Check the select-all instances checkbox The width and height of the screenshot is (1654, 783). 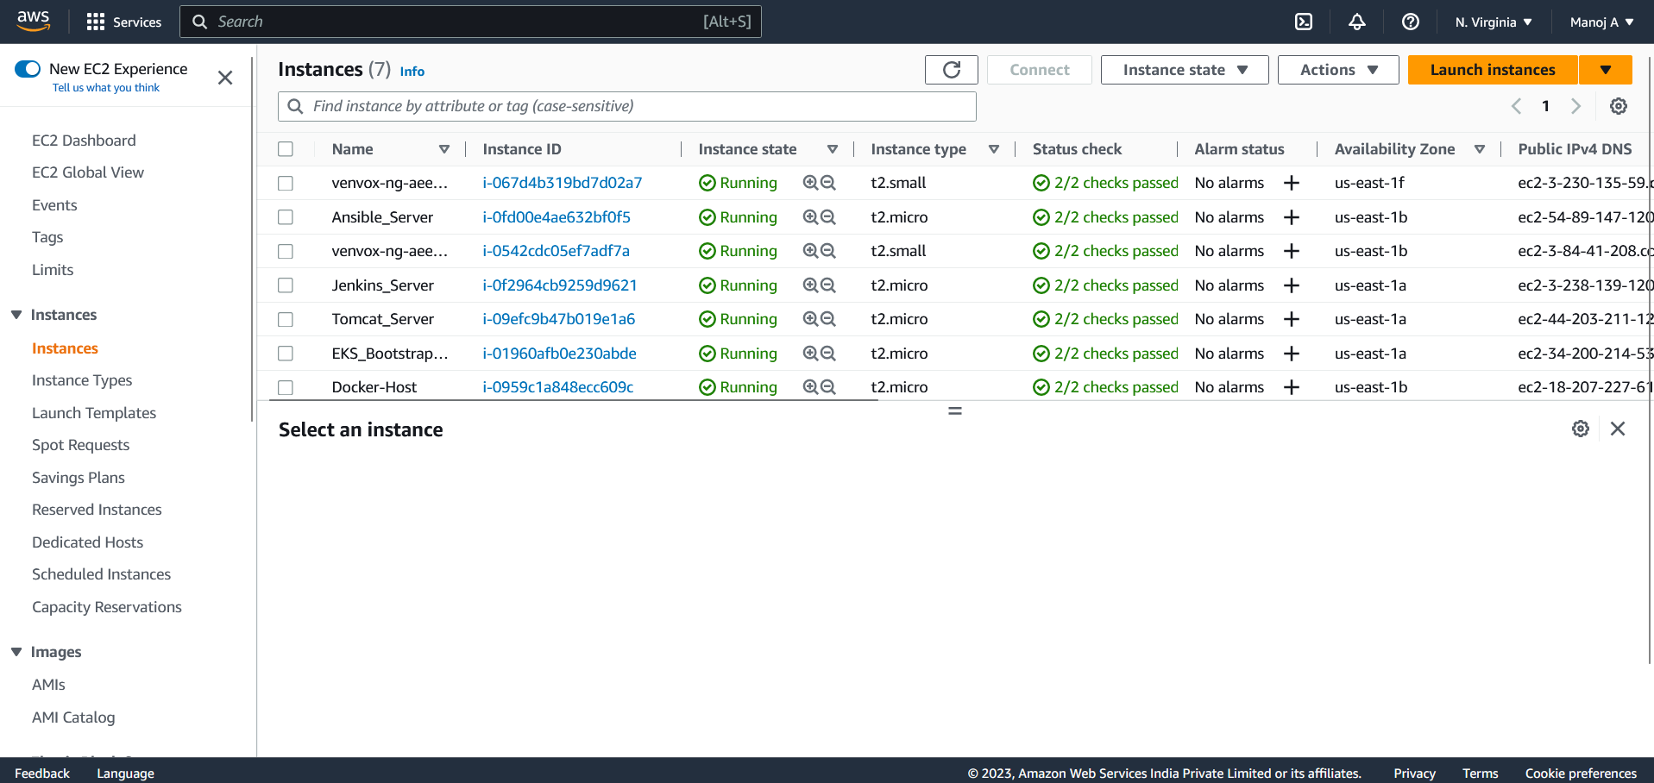(286, 148)
